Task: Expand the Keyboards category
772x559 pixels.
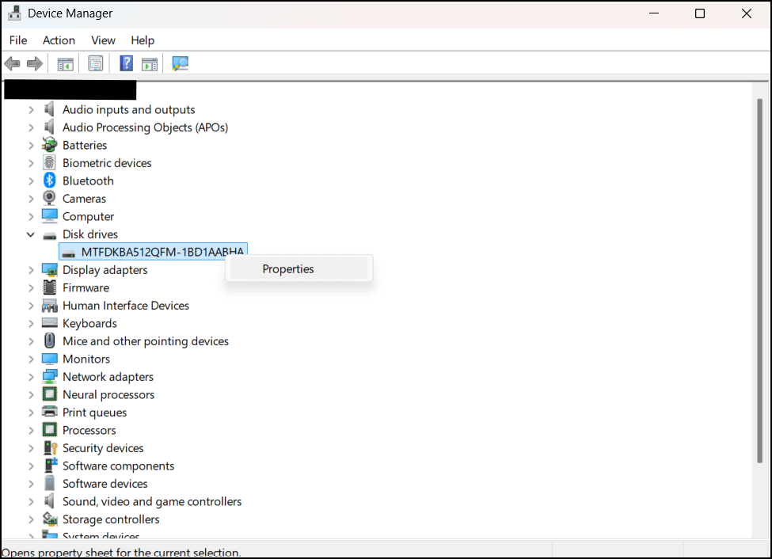Action: (x=32, y=323)
